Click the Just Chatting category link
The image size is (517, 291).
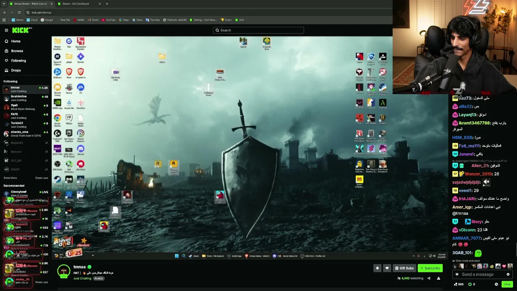click(x=82, y=278)
